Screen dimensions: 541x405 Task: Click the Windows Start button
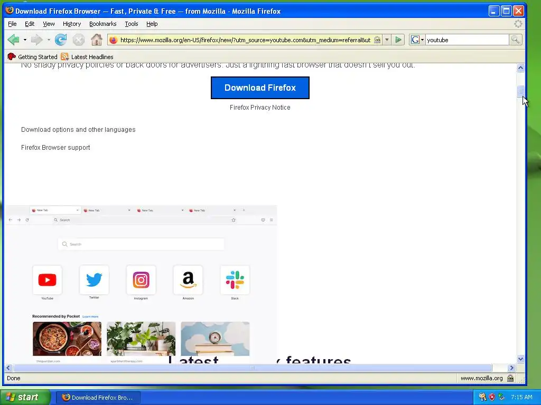pos(25,397)
